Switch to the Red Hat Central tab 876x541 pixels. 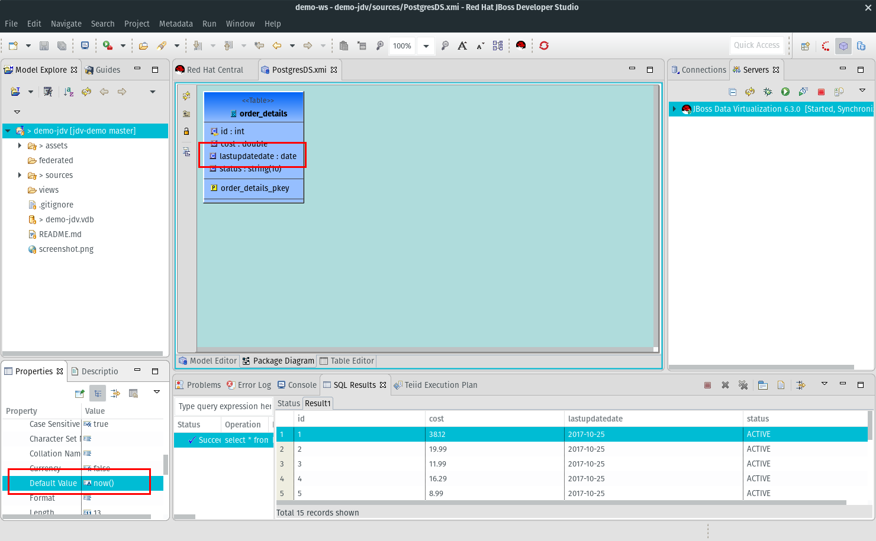[210, 70]
